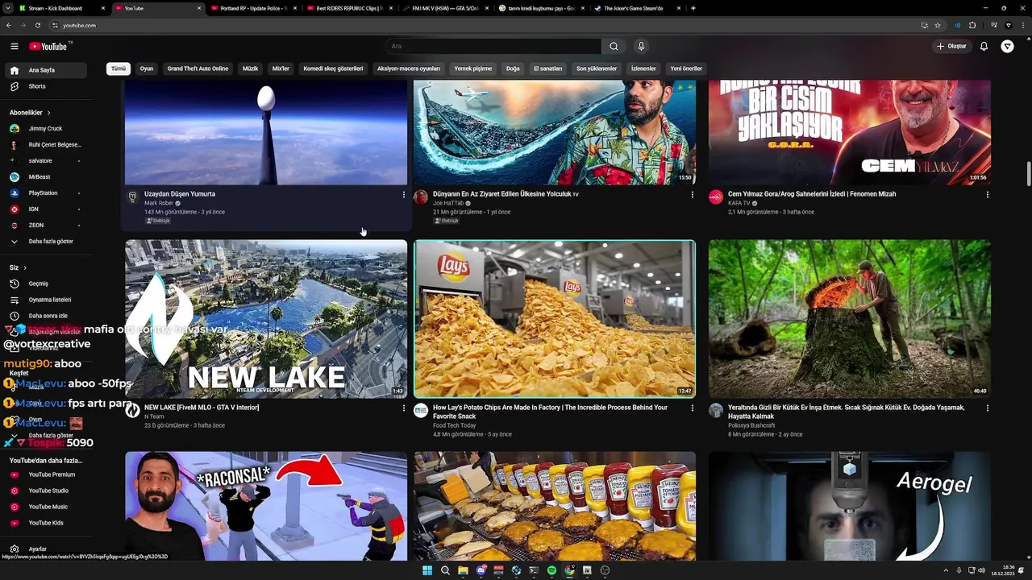Click the Oluştur create button

point(951,47)
